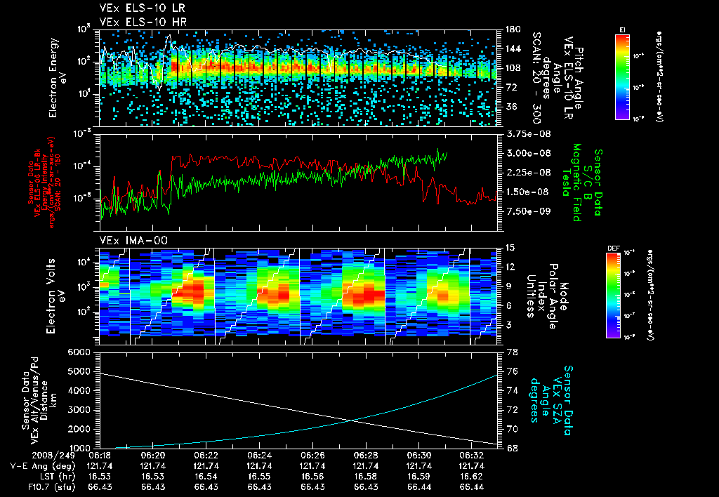Click the 06:22 time tick label
The height and width of the screenshot is (497, 719).
pos(206,456)
